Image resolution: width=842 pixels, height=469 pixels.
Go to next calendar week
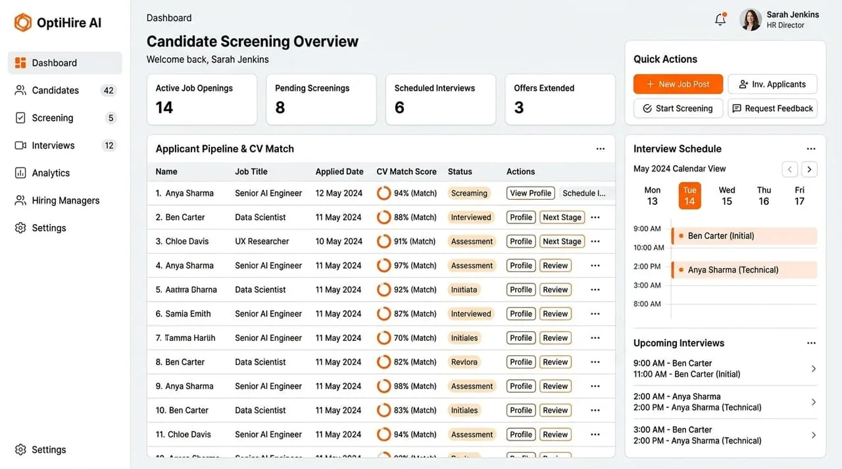tap(810, 169)
